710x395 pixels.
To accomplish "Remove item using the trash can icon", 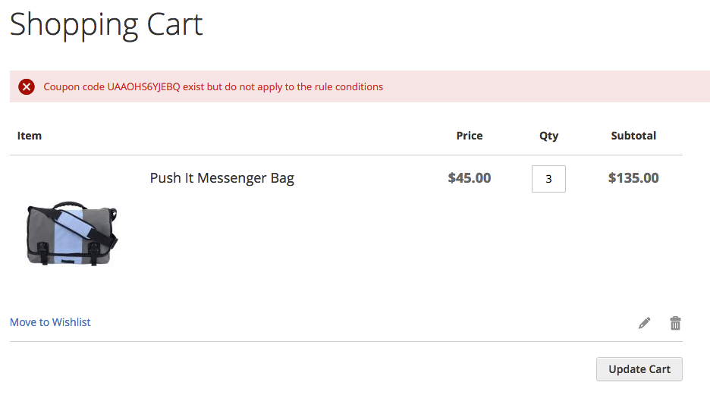I will click(x=675, y=323).
